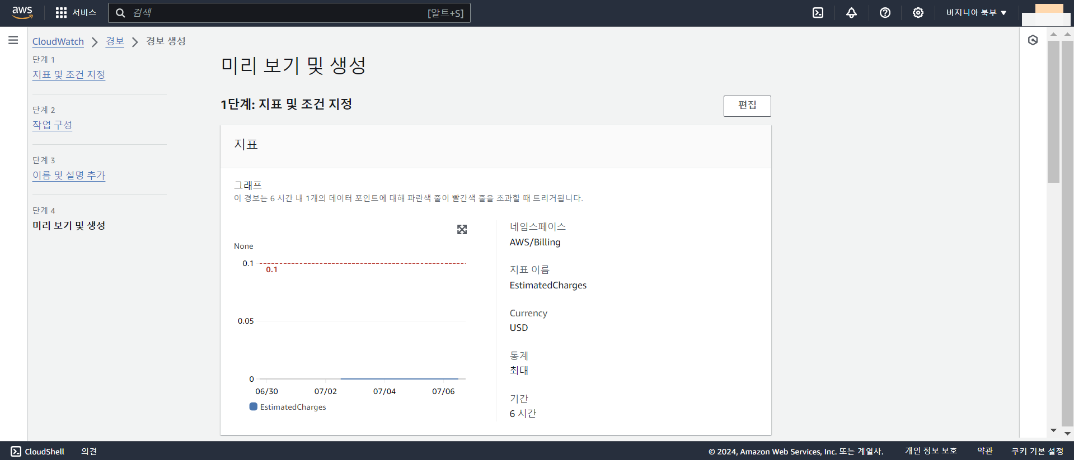Screen dimensions: 1074x460
Task: Click the EstimatedCharges metric name value
Action: 548,285
